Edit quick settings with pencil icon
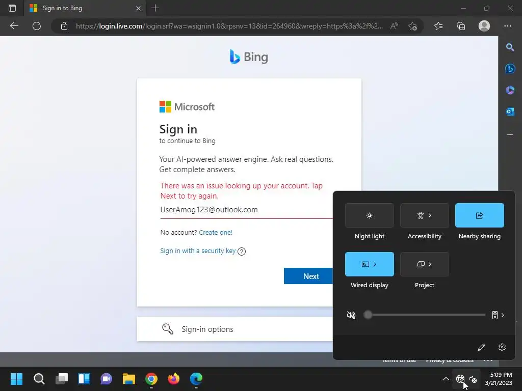This screenshot has width=522, height=391. (x=481, y=347)
